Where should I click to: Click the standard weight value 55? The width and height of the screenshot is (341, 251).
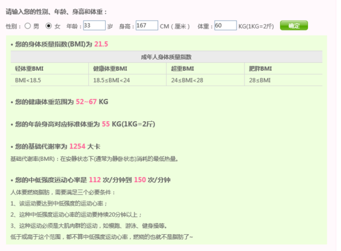pyautogui.click(x=106, y=124)
